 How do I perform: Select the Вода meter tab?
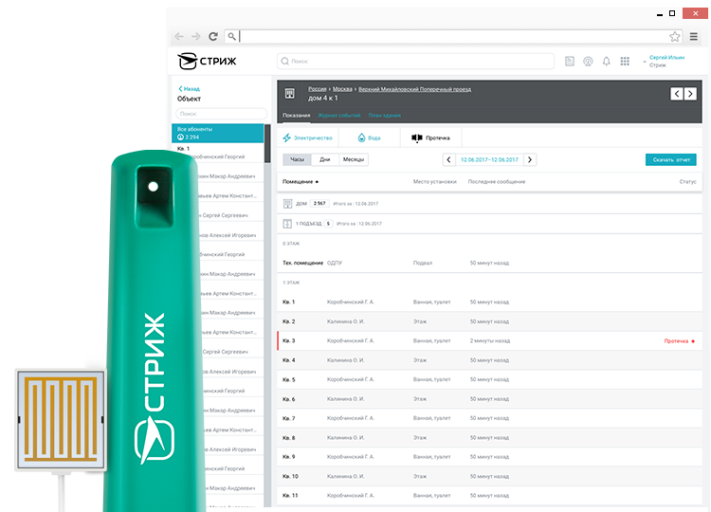(369, 137)
